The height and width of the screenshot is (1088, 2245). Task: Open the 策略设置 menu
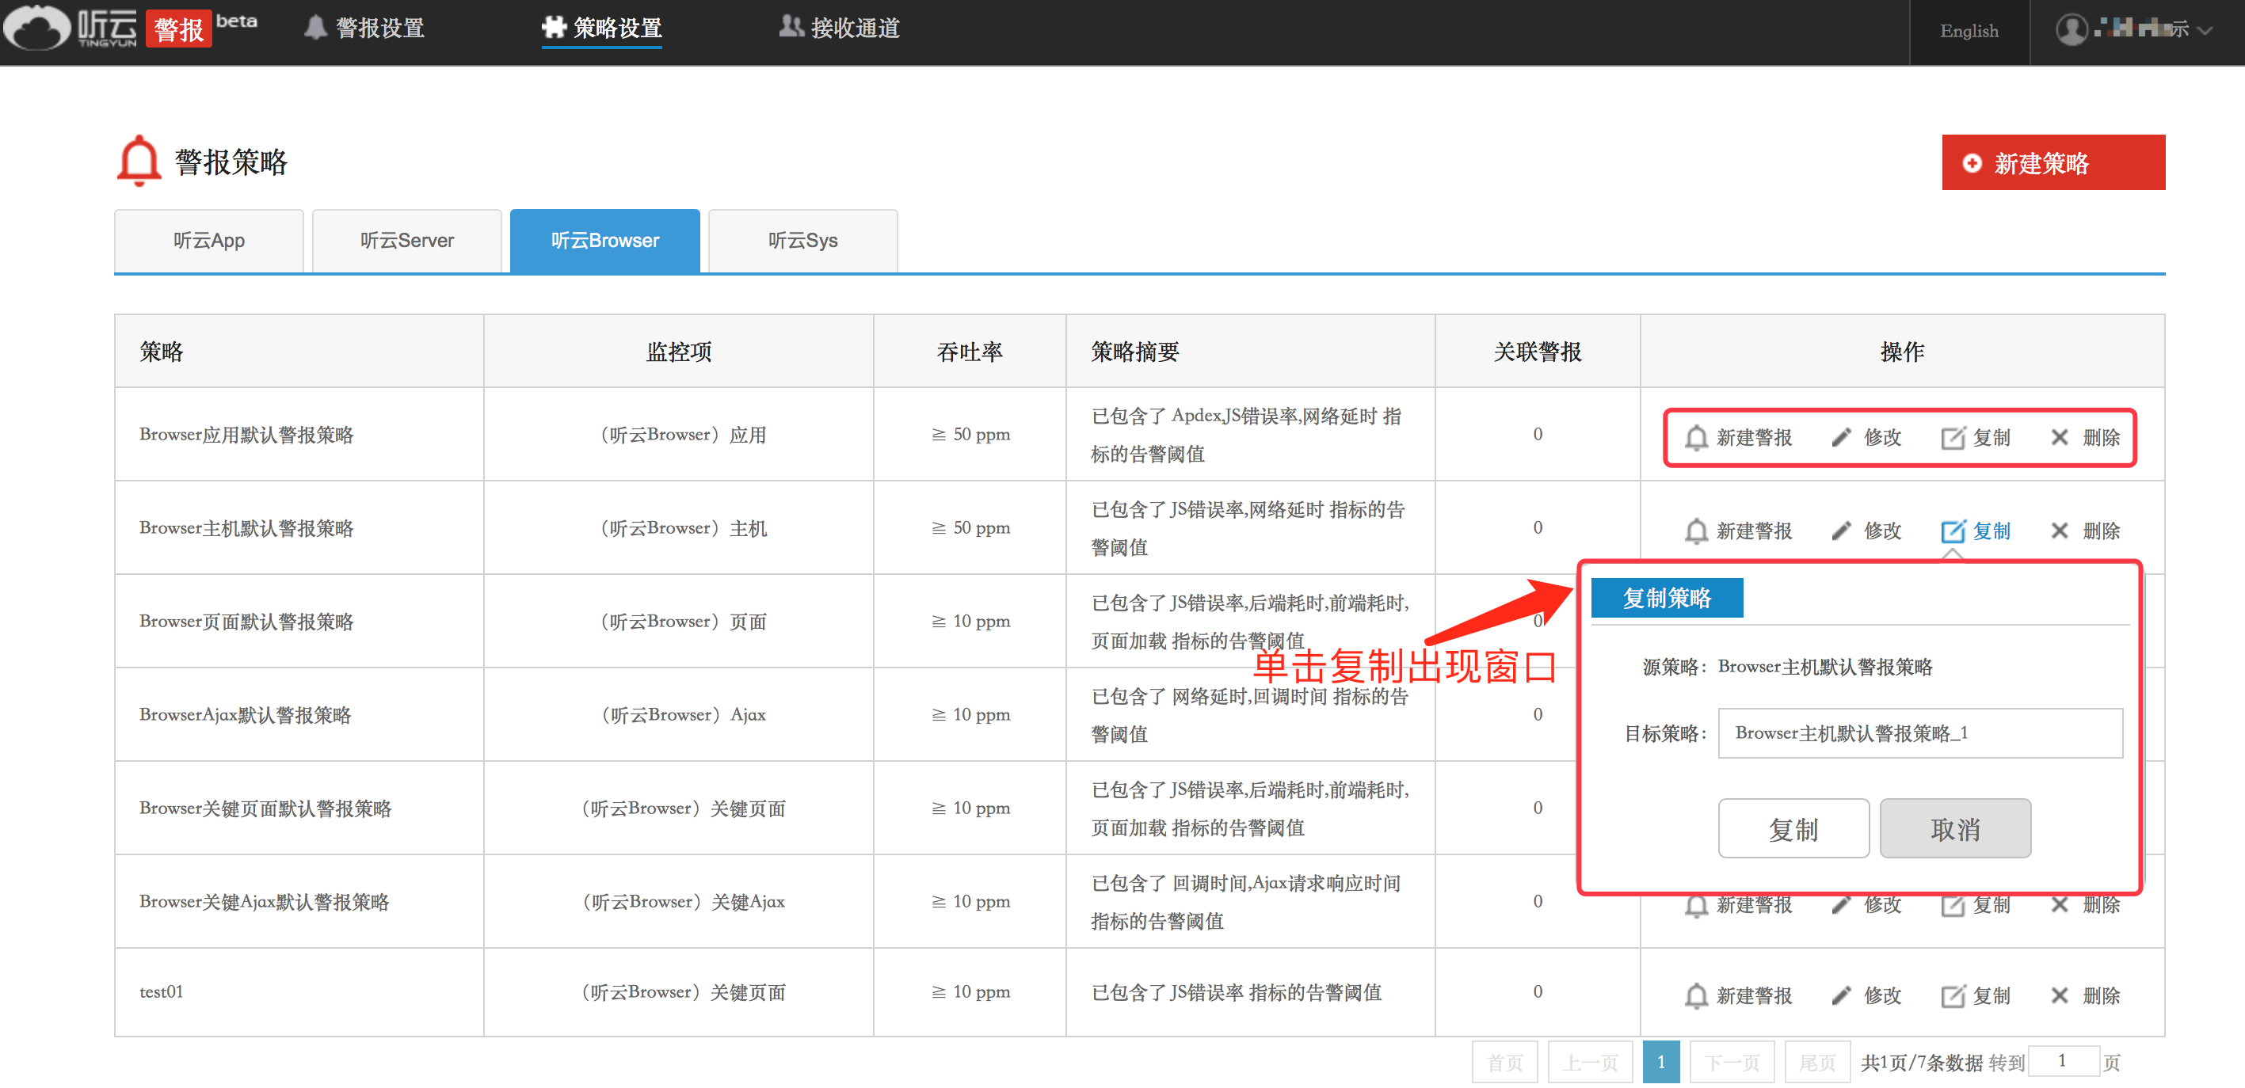tap(601, 29)
